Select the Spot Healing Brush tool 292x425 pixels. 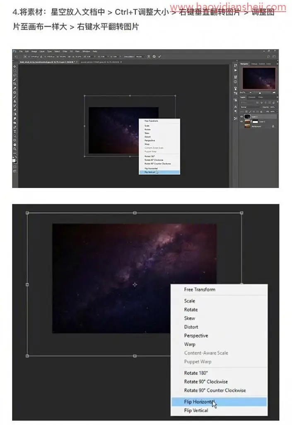click(14, 92)
